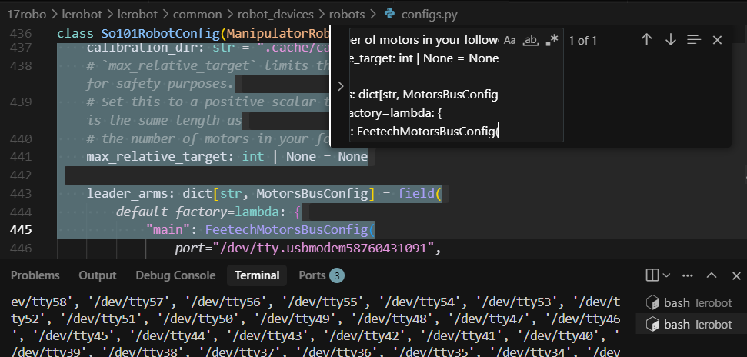The width and height of the screenshot is (747, 357).
Task: Toggle Match Case in find widget
Action: click(x=510, y=40)
